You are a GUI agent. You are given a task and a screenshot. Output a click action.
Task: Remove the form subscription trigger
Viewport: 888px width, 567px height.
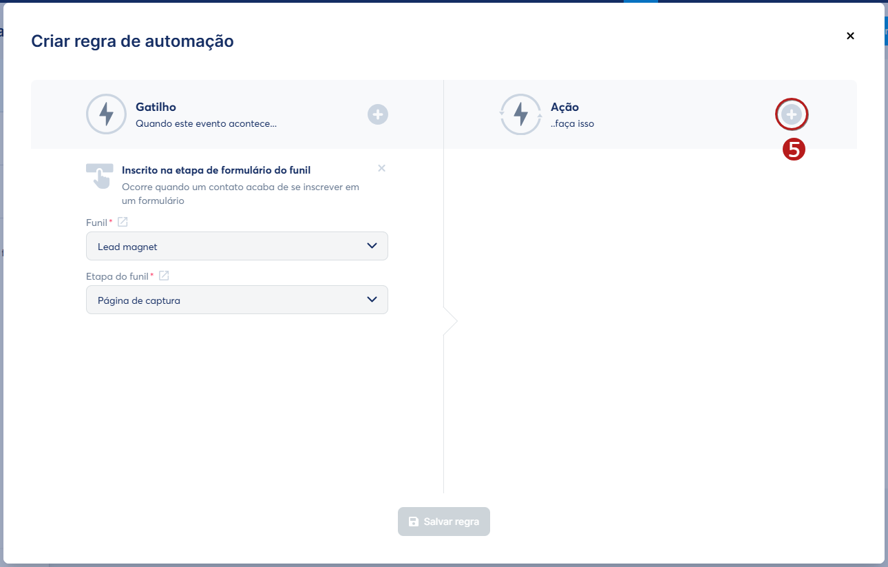[382, 168]
